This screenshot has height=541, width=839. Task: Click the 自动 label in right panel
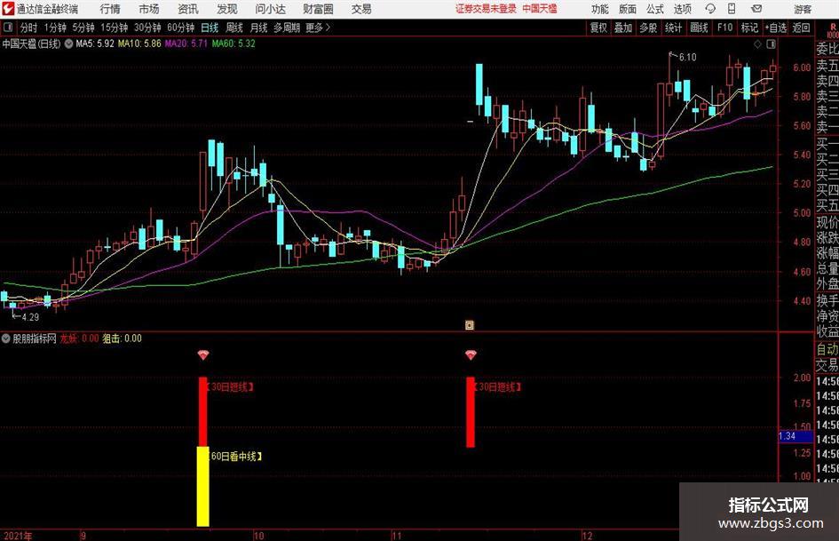point(827,349)
